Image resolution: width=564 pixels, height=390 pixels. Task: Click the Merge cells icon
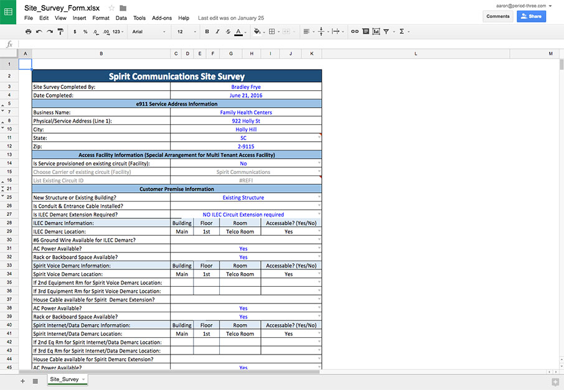point(286,32)
